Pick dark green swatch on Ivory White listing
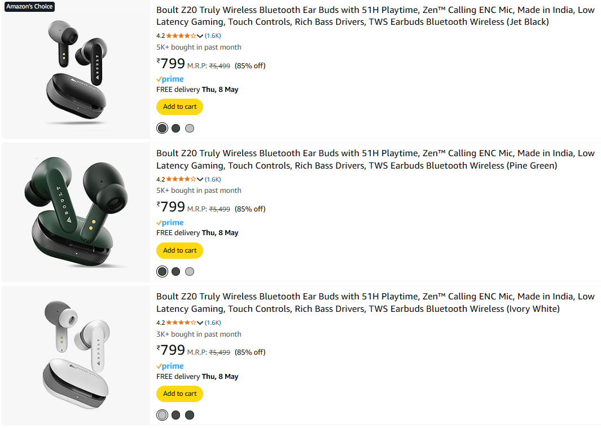Image resolution: width=601 pixels, height=428 pixels. [190, 415]
